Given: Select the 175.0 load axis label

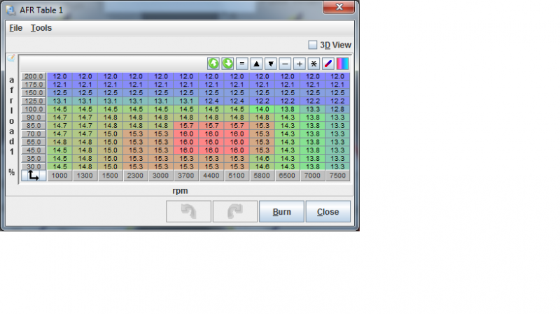Looking at the screenshot, I should point(34,85).
